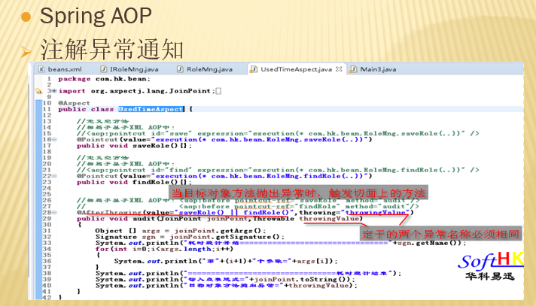Collapse the saveRole pointcut fold at line 16
This screenshot has height=306, width=536.
[54, 140]
